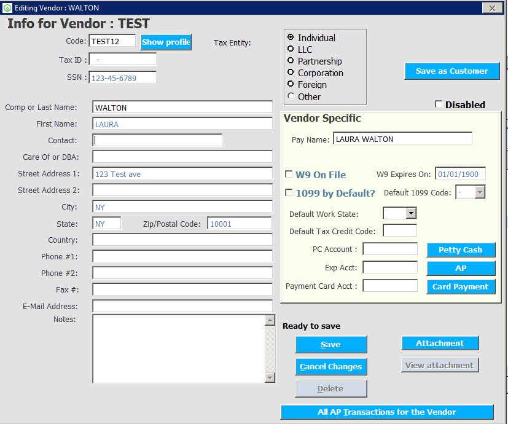Save the vendor changes
Screen dimensions: 508x424
(330, 344)
